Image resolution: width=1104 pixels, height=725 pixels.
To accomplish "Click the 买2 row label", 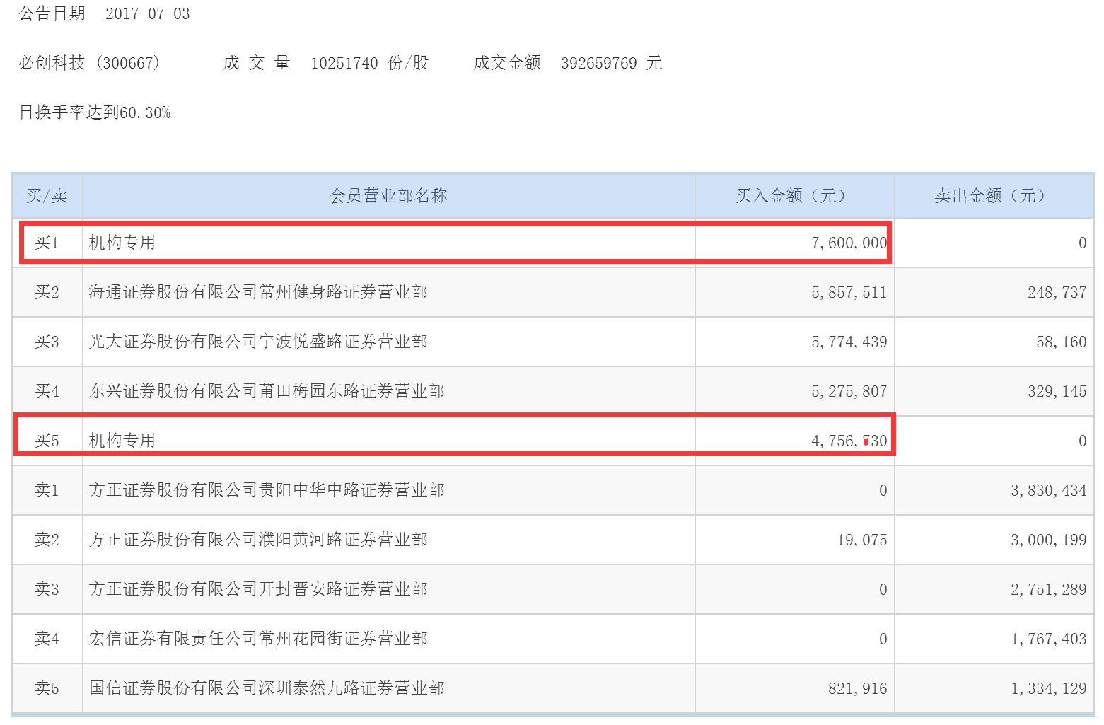I will tap(47, 292).
